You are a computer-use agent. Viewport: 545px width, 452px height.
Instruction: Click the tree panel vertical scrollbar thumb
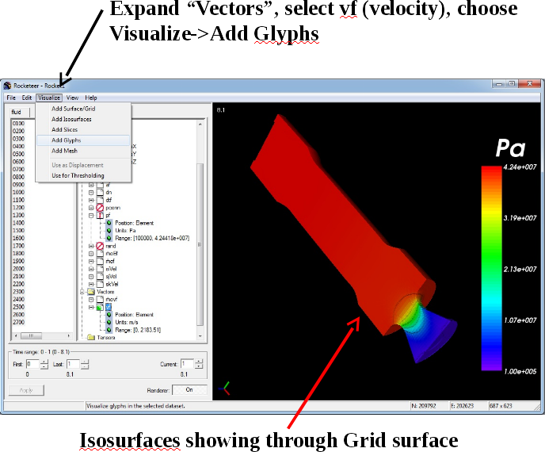tap(200, 244)
